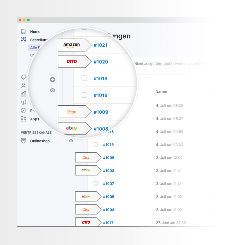This screenshot has width=245, height=245.
Task: Switch to the 'Nicht ausgeführt und teilweise ausgeführt' tab
Action: pos(170,64)
